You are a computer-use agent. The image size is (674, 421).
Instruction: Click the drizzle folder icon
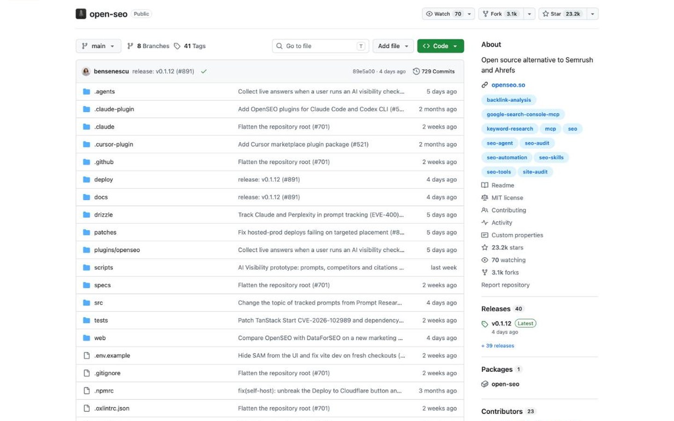click(x=87, y=215)
